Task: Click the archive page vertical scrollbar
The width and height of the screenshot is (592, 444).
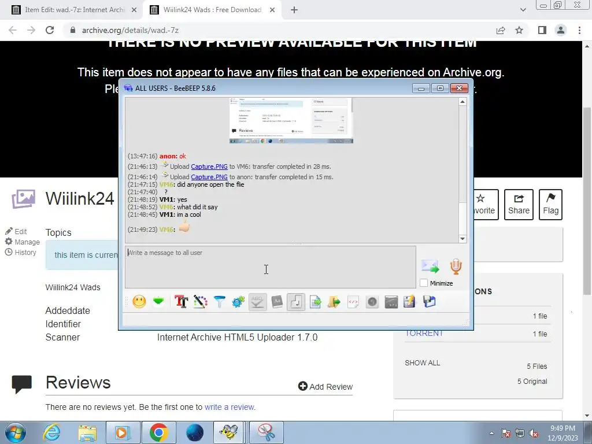Action: pyautogui.click(x=587, y=200)
